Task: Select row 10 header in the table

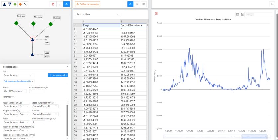Action: point(78,59)
